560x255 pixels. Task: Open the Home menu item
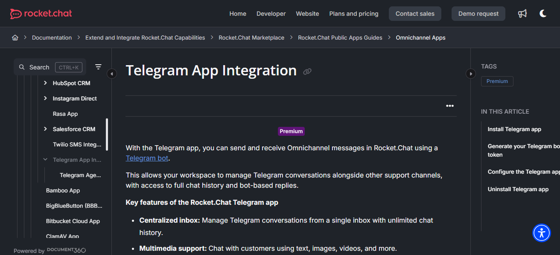(238, 14)
